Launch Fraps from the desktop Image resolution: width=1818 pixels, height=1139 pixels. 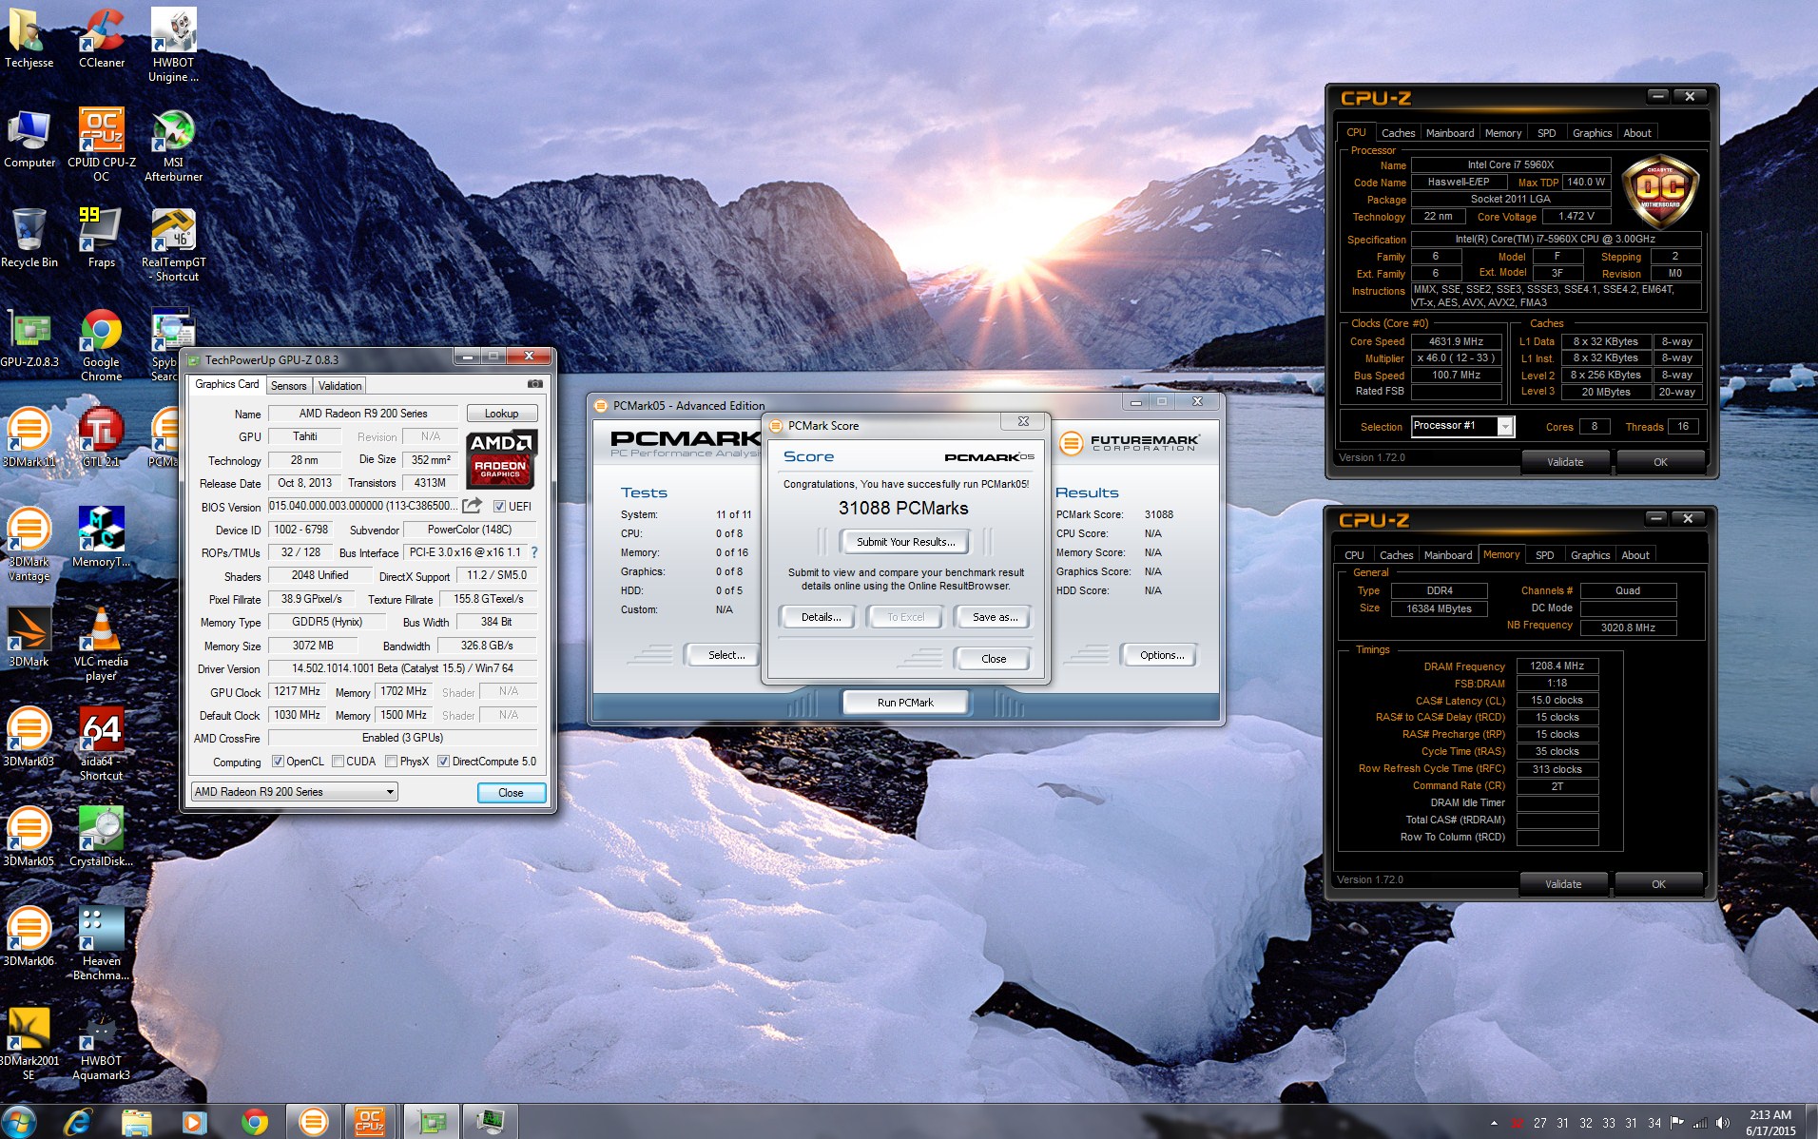click(101, 238)
